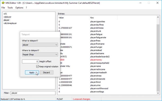The width and height of the screenshot is (162, 101).
Task: Click the Filter text field
Action: (x=33, y=93)
